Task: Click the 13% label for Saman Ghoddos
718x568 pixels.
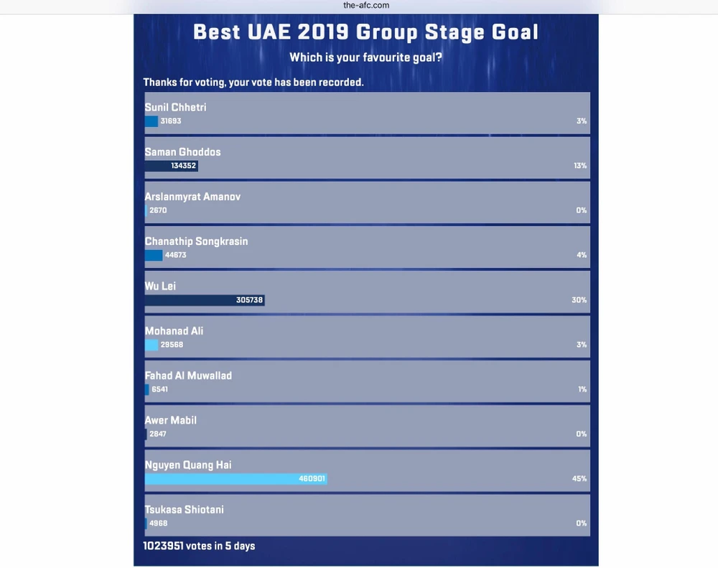Action: click(579, 166)
